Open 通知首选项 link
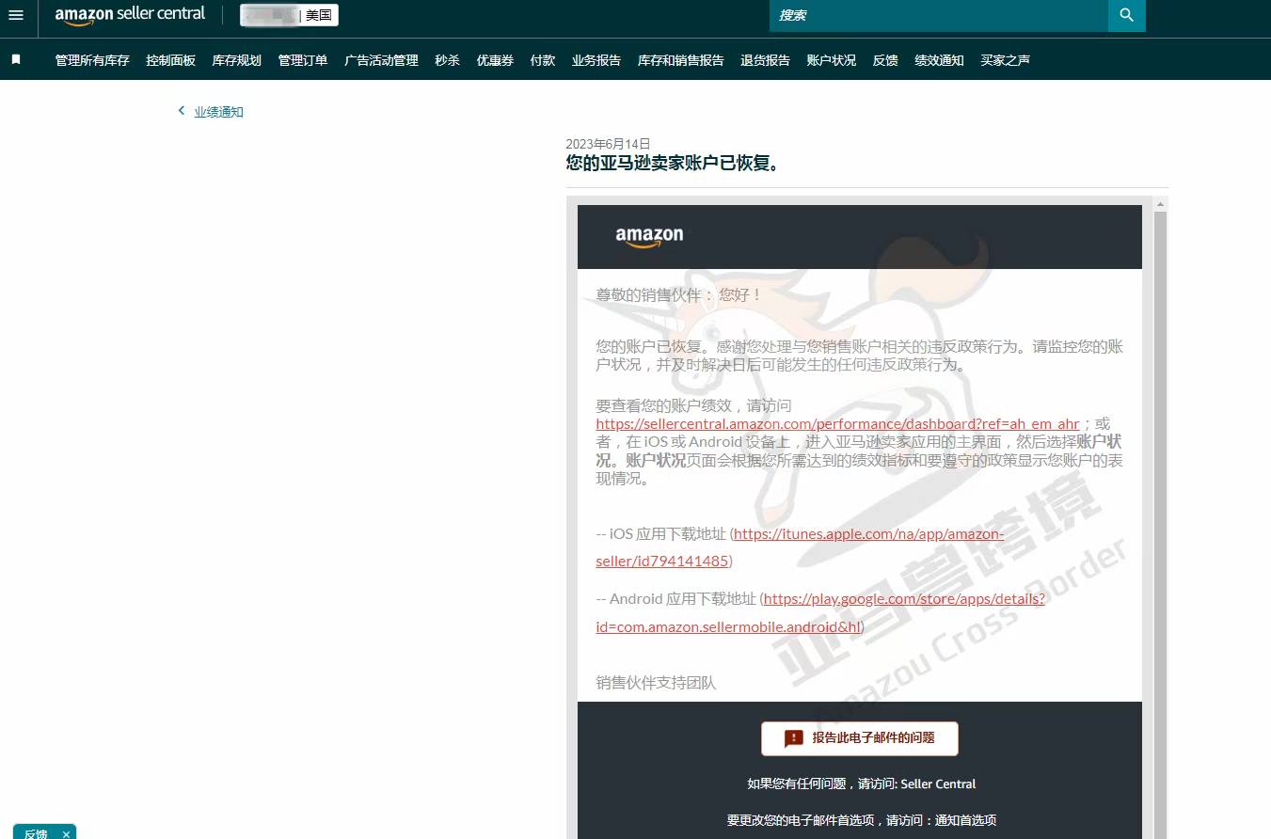 tap(965, 820)
